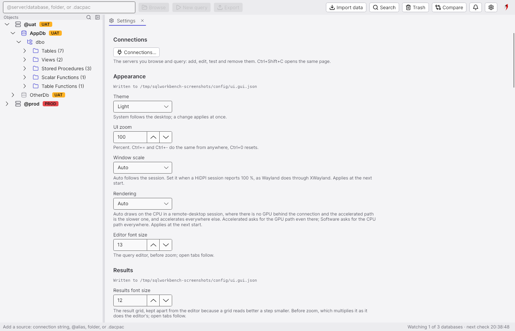
Task: Decrease Editor font size
Action: [x=166, y=245]
